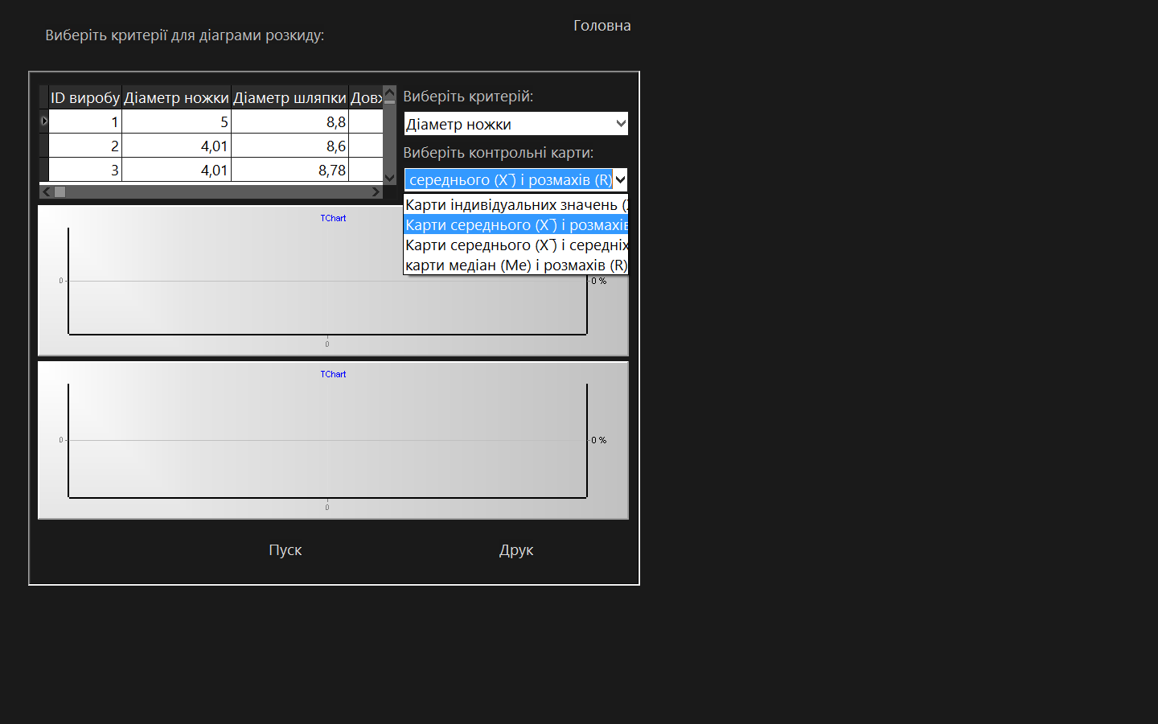Click the current row indicator arrow
The width and height of the screenshot is (1158, 724).
coord(44,121)
